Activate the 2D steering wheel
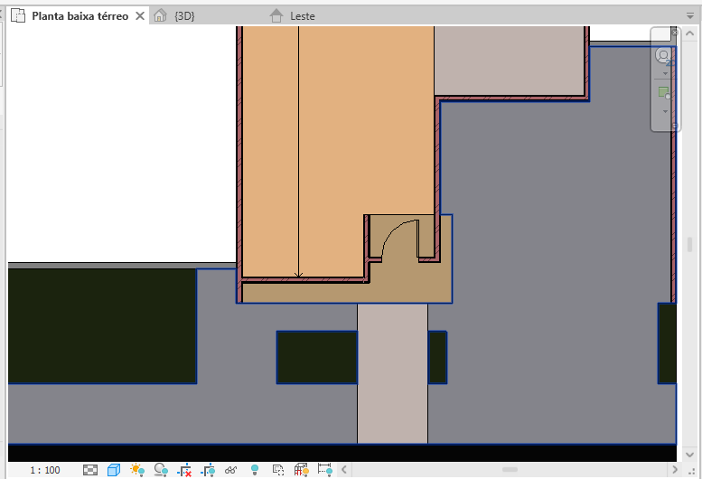The image size is (702, 479). (663, 56)
